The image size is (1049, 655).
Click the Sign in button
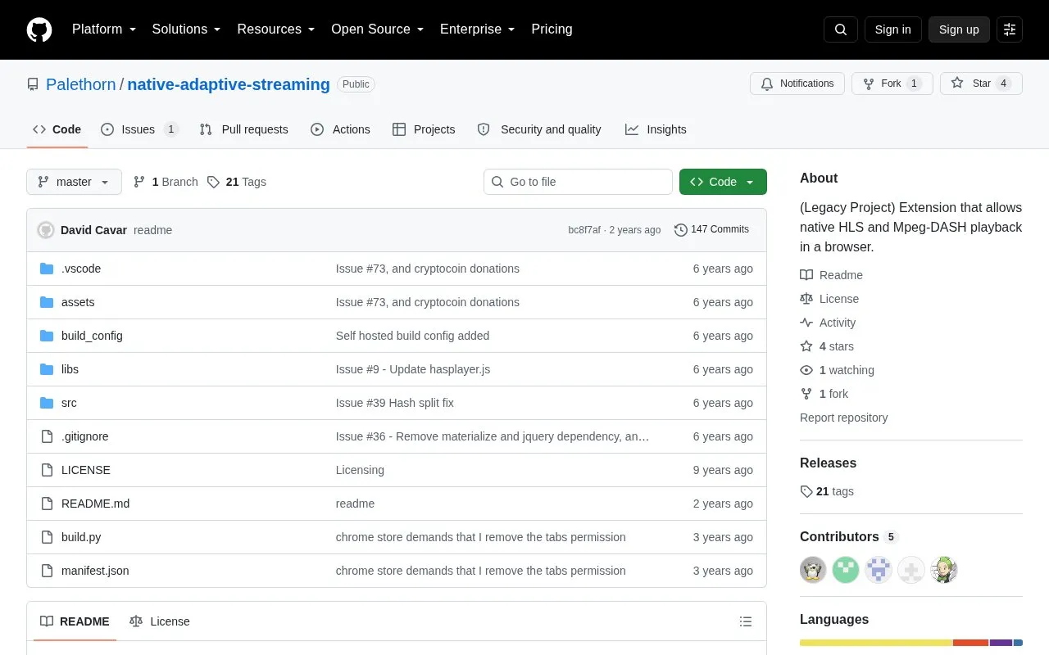tap(892, 29)
